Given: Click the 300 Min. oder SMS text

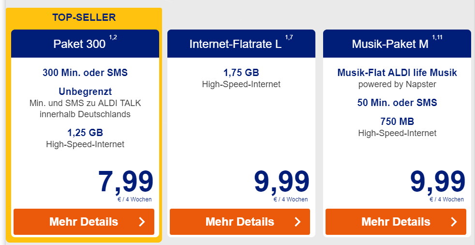Looking at the screenshot, I should tap(85, 73).
